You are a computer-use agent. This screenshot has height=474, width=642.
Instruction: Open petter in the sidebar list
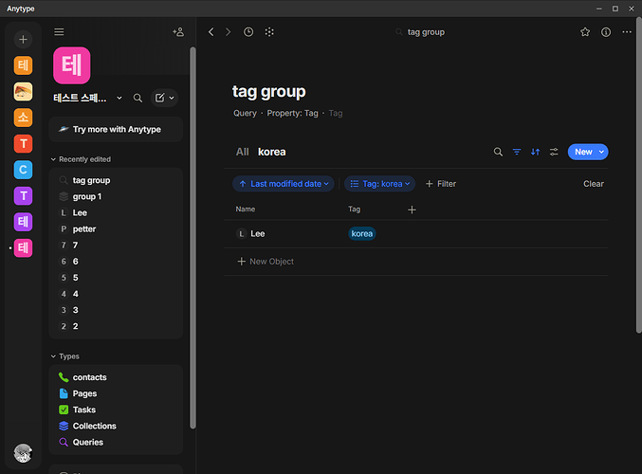[116, 228]
